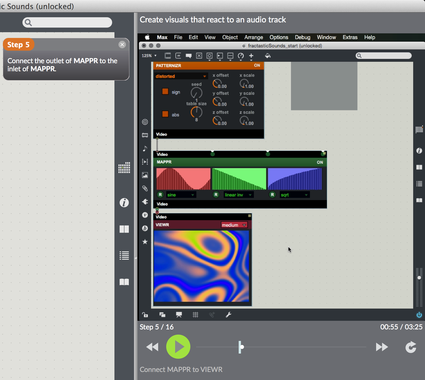Click the replay circular arrow icon
The height and width of the screenshot is (380, 425).
click(x=411, y=347)
